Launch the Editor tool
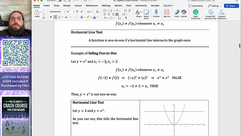Screen dimensions: 242x136 click(x=177, y=13)
